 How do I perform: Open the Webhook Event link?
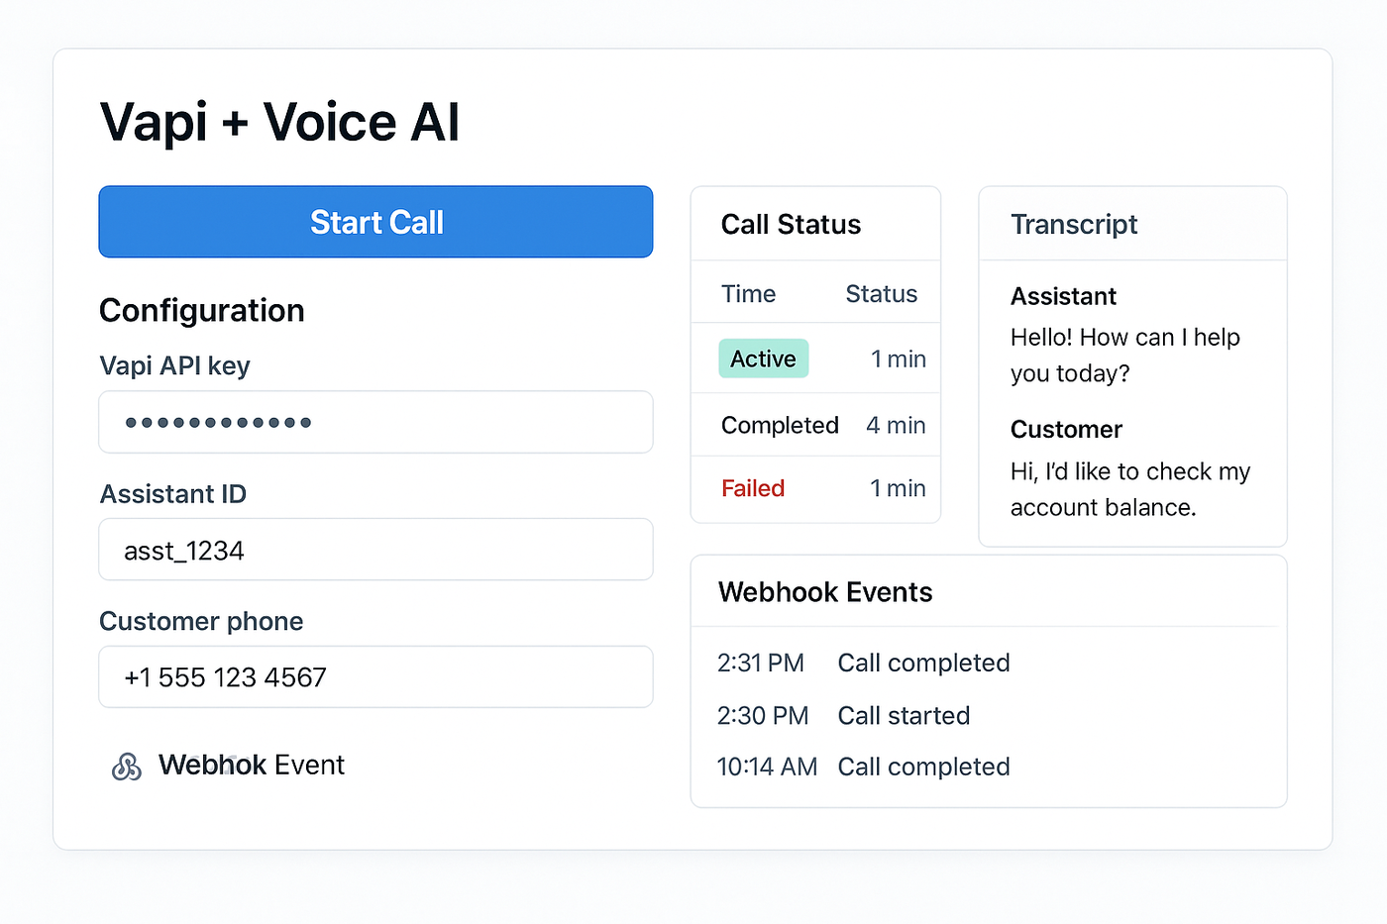coord(252,765)
